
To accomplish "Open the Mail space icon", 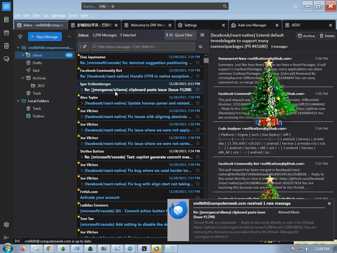I will coord(6,6).
